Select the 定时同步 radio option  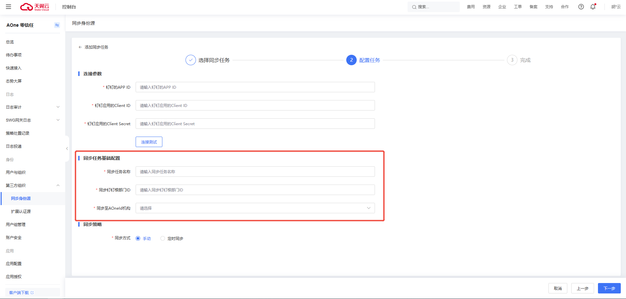163,238
